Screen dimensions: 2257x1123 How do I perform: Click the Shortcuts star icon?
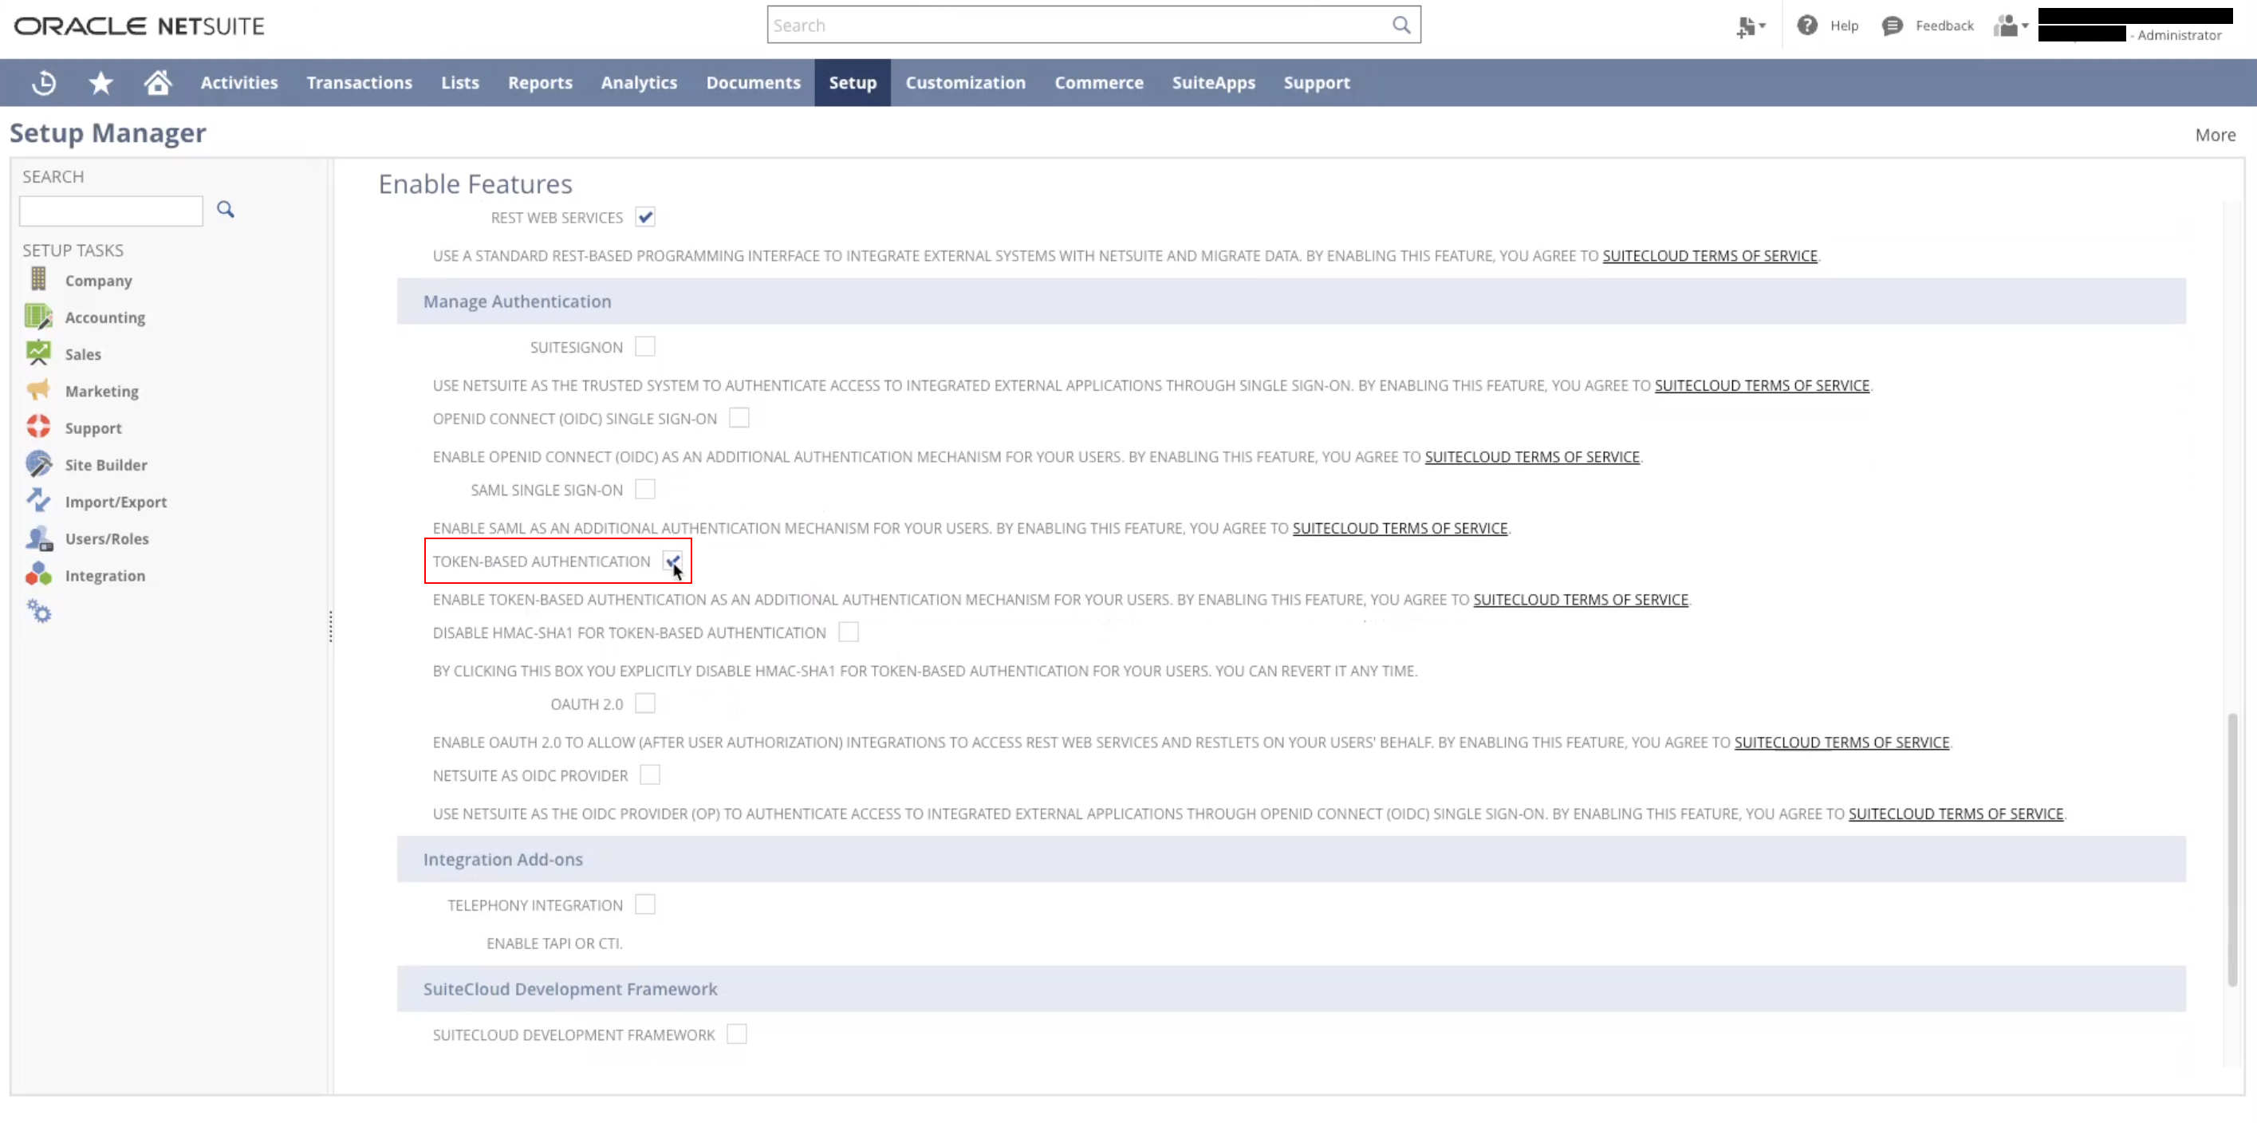(x=100, y=83)
